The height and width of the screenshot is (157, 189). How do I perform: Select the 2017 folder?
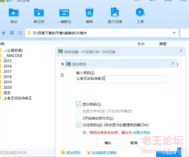point(8,72)
